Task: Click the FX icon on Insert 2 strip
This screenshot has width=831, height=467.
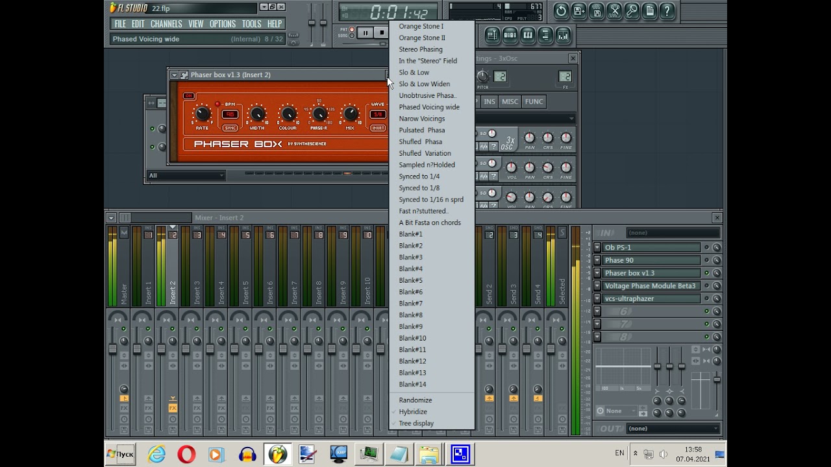Action: pyautogui.click(x=173, y=408)
